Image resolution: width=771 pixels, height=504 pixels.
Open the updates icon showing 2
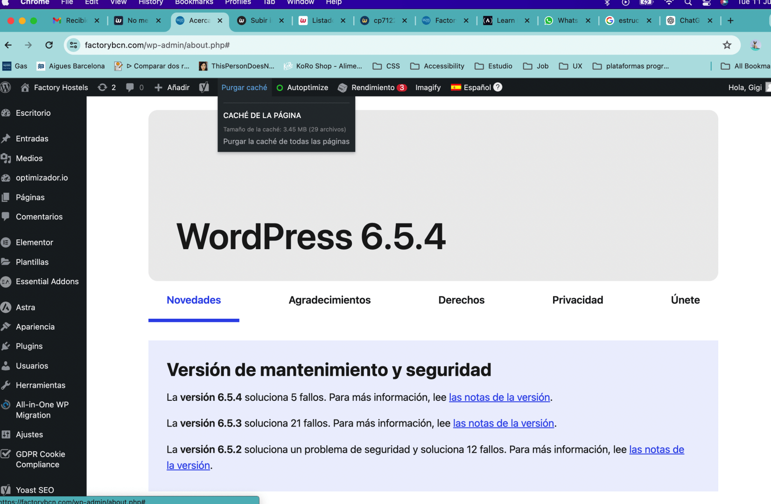click(x=106, y=87)
